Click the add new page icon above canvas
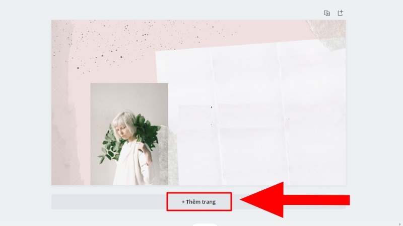 pyautogui.click(x=341, y=13)
